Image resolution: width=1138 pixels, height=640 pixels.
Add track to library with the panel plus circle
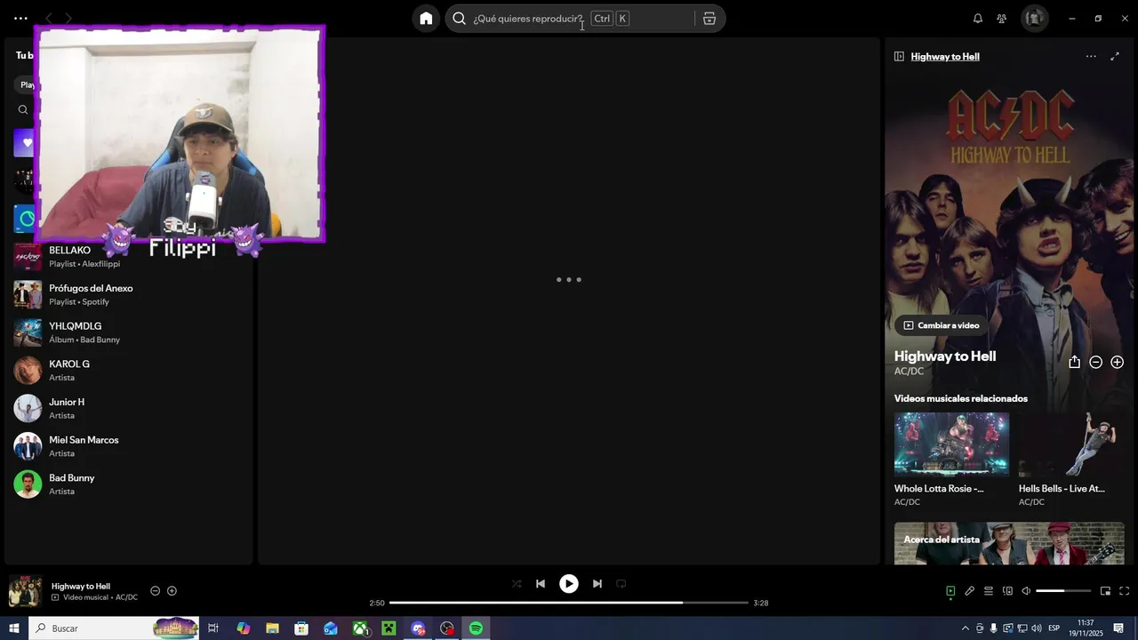tap(1118, 362)
